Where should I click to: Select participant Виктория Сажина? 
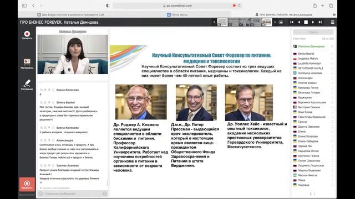(x=309, y=107)
